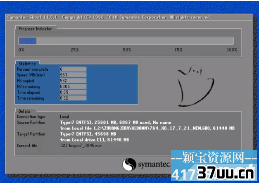Click the Symantec yin-yang logo icon

click(129, 164)
